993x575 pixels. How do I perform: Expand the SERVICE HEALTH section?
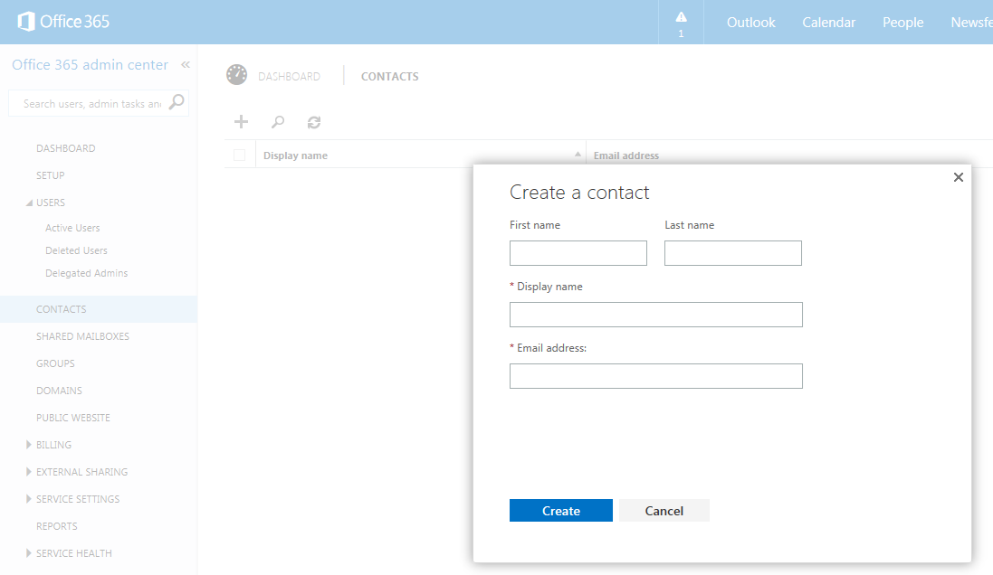(28, 553)
